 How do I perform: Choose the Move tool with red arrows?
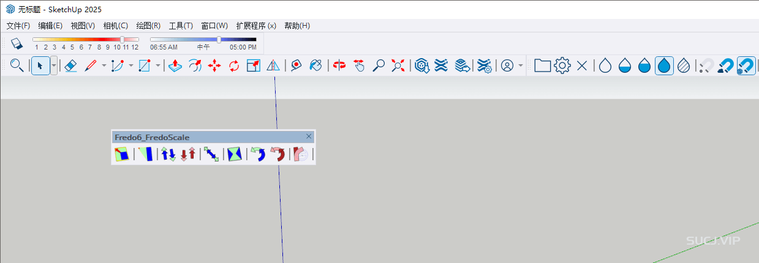click(x=214, y=65)
